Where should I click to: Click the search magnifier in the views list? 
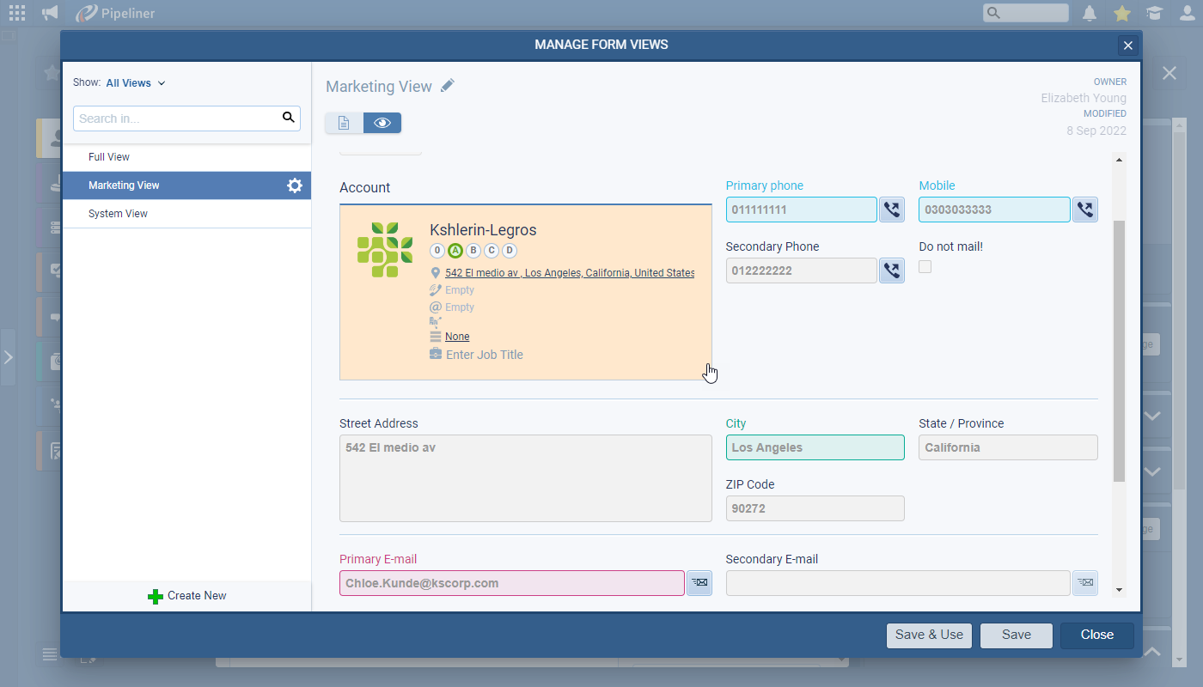pos(289,118)
